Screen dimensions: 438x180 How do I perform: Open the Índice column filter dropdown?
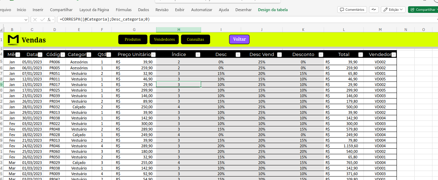198,55
